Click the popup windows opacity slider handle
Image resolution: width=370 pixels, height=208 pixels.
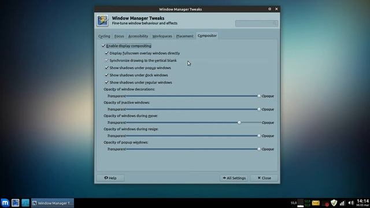(259, 149)
